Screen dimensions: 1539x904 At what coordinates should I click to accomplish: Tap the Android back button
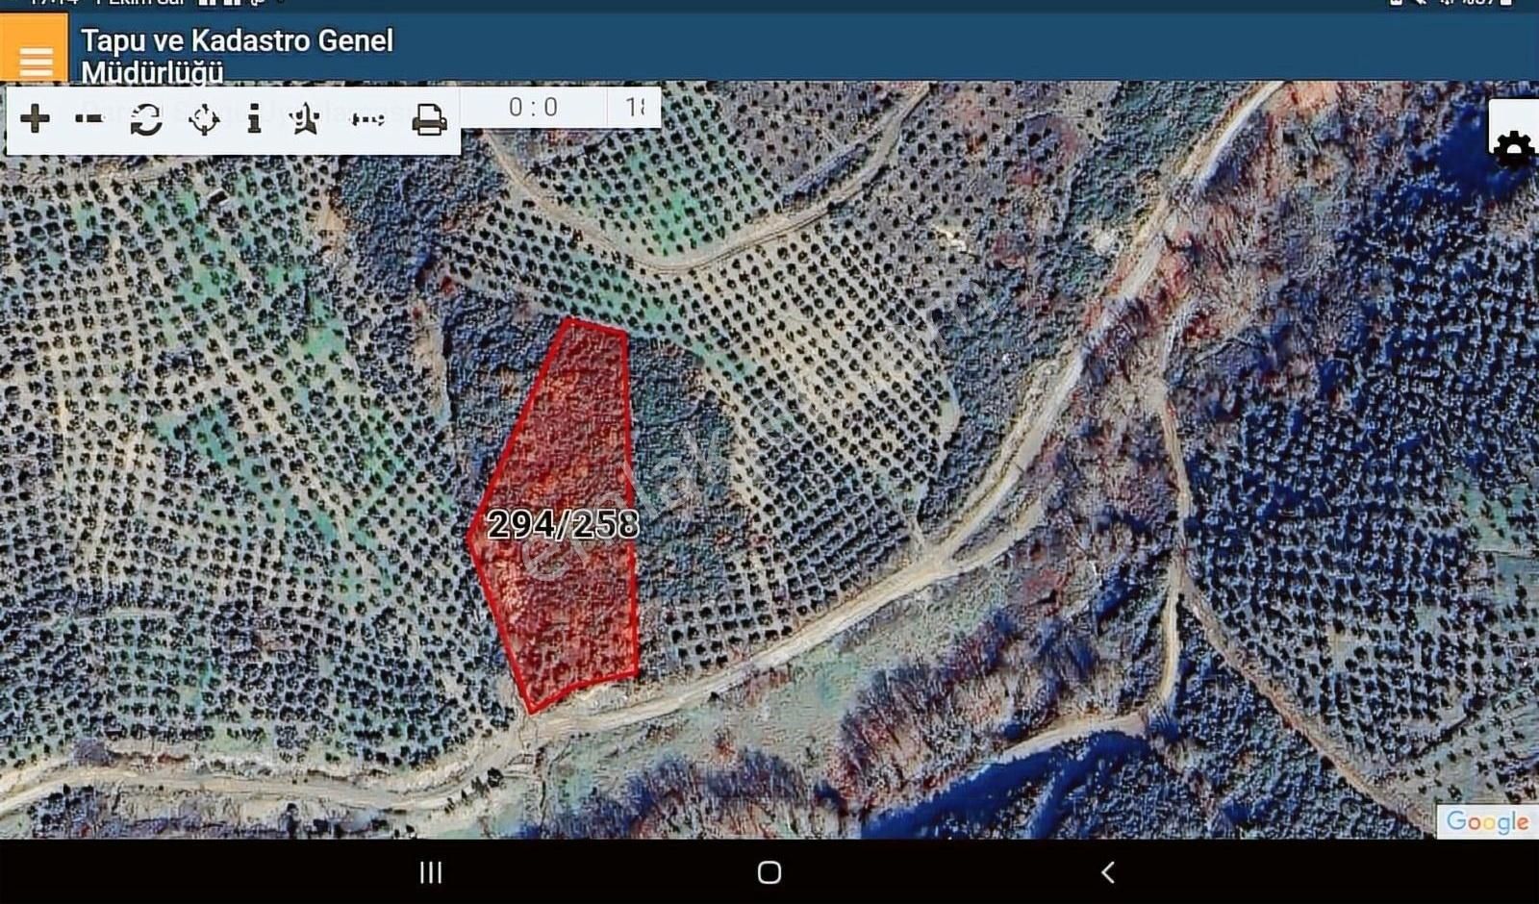tap(1108, 872)
